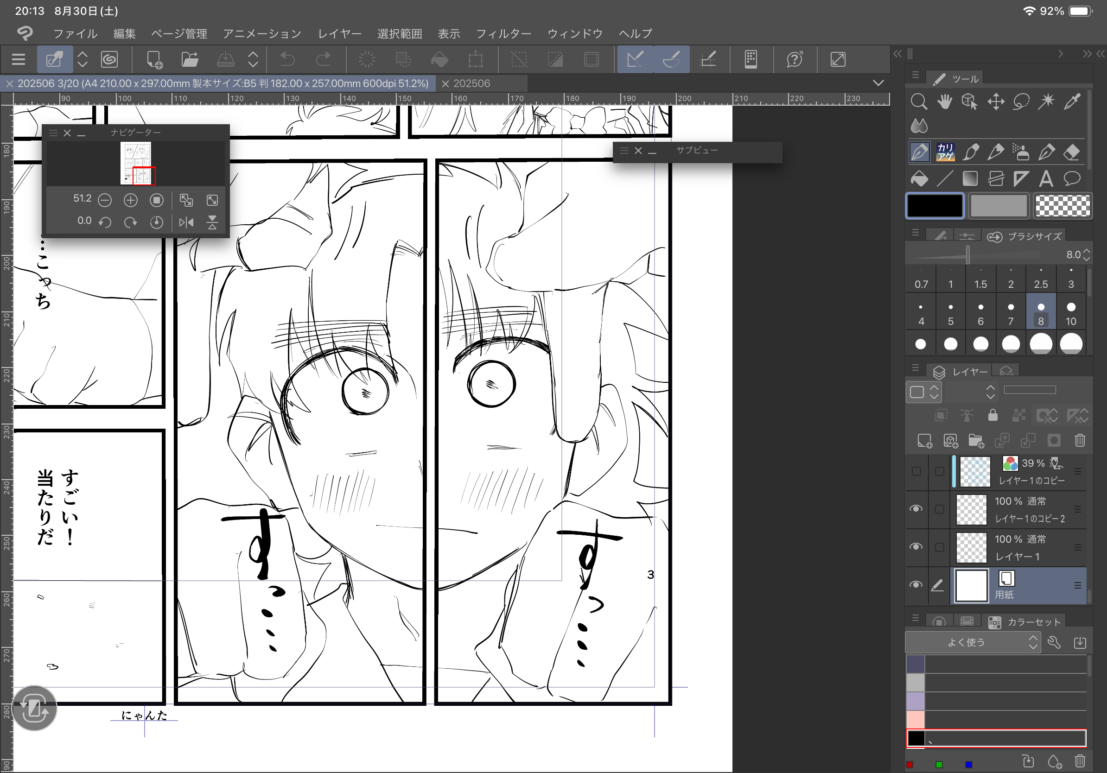Click zoom in button in Navigator

click(x=130, y=200)
